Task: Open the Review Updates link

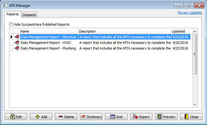Action: tap(190, 13)
